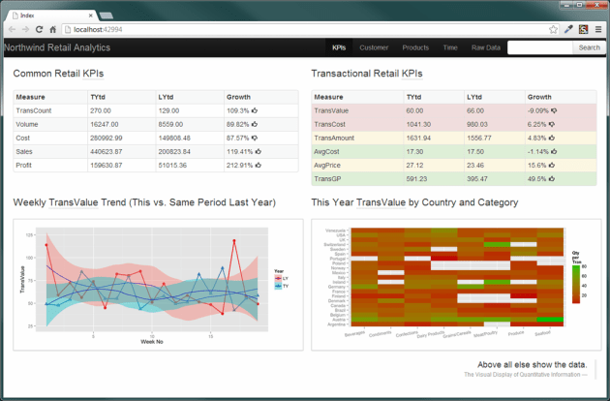The width and height of the screenshot is (610, 401).
Task: Close the Index browser tab
Action: coord(91,15)
